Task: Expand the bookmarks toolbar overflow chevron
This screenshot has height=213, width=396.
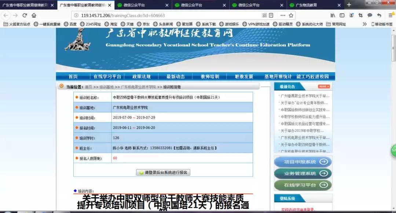Action: pos(364,24)
